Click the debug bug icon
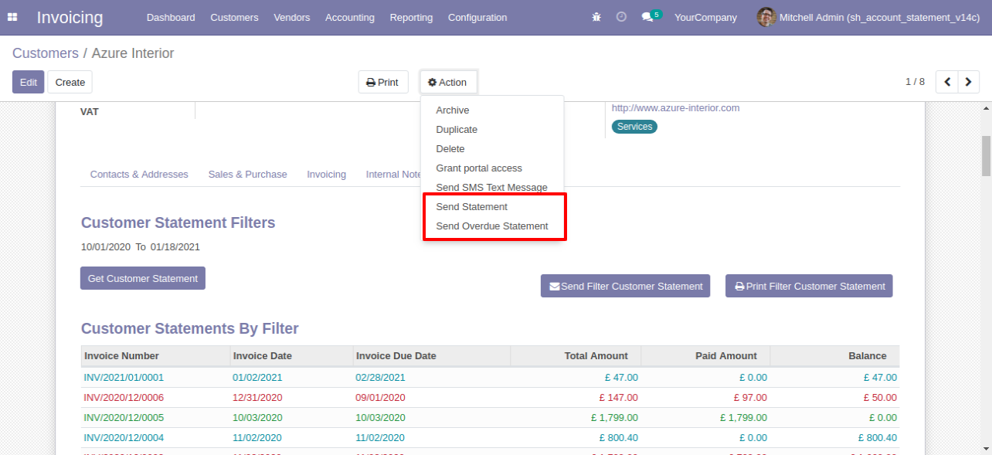992x455 pixels. [x=596, y=17]
